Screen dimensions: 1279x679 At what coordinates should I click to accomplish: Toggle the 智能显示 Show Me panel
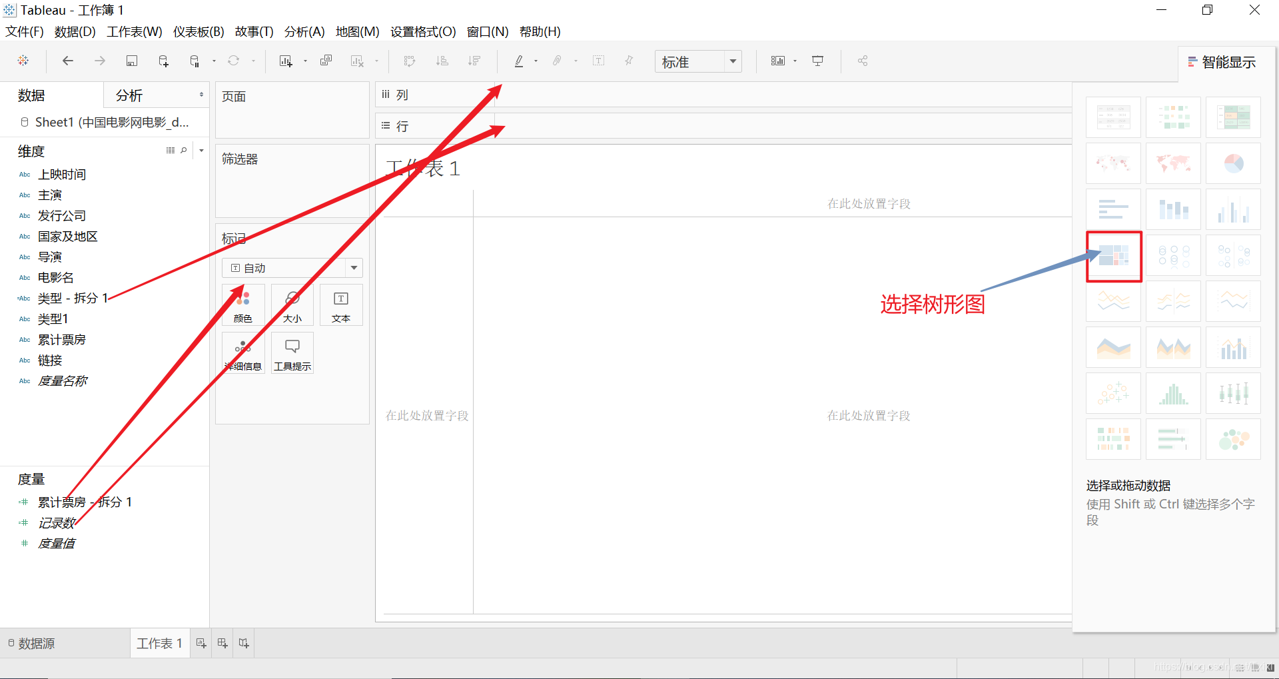click(x=1222, y=63)
